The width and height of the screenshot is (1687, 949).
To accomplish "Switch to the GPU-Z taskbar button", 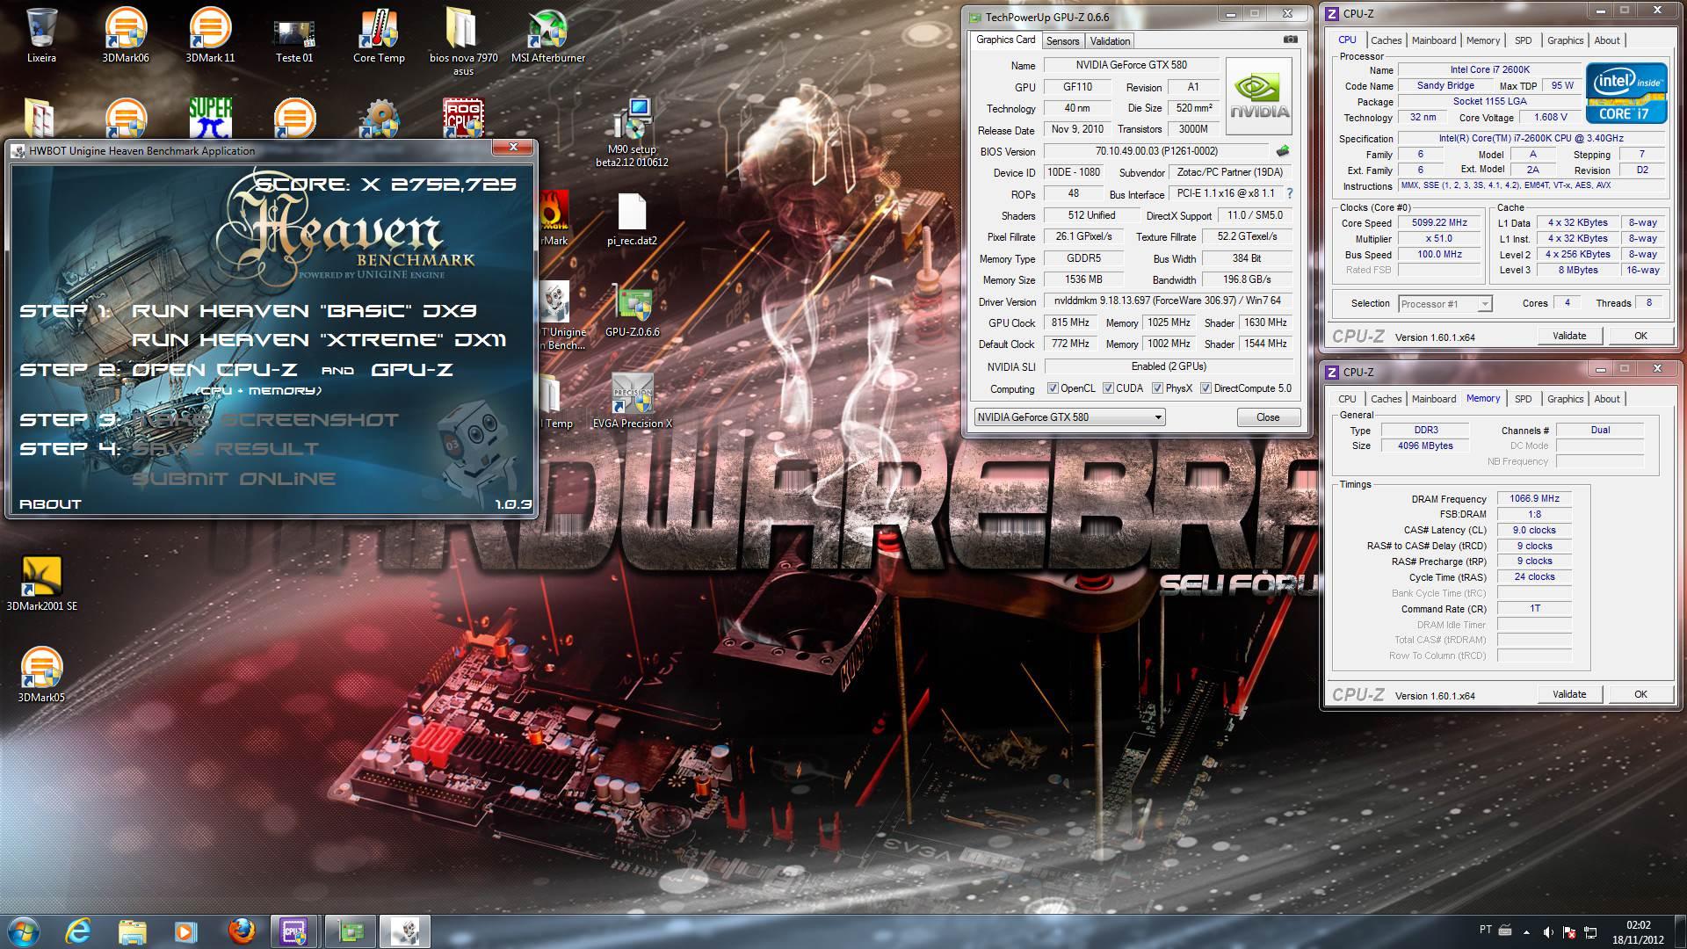I will coord(351,931).
